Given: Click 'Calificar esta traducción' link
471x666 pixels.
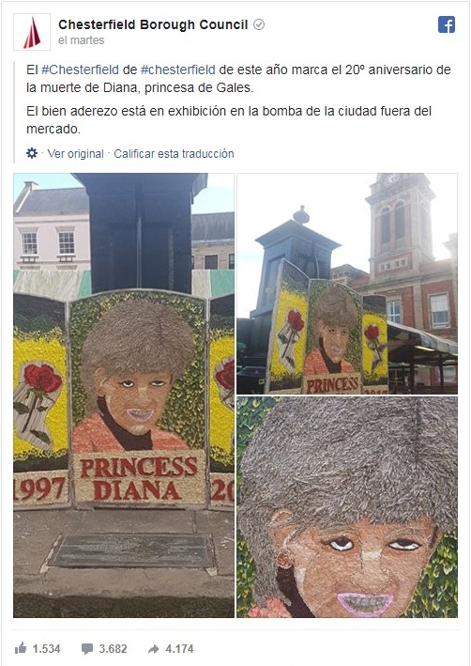Looking at the screenshot, I should [x=174, y=154].
